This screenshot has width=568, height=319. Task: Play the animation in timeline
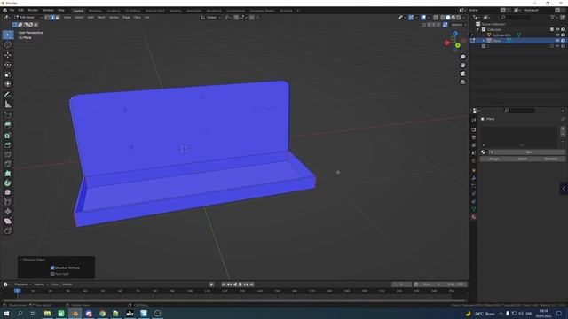click(x=241, y=284)
